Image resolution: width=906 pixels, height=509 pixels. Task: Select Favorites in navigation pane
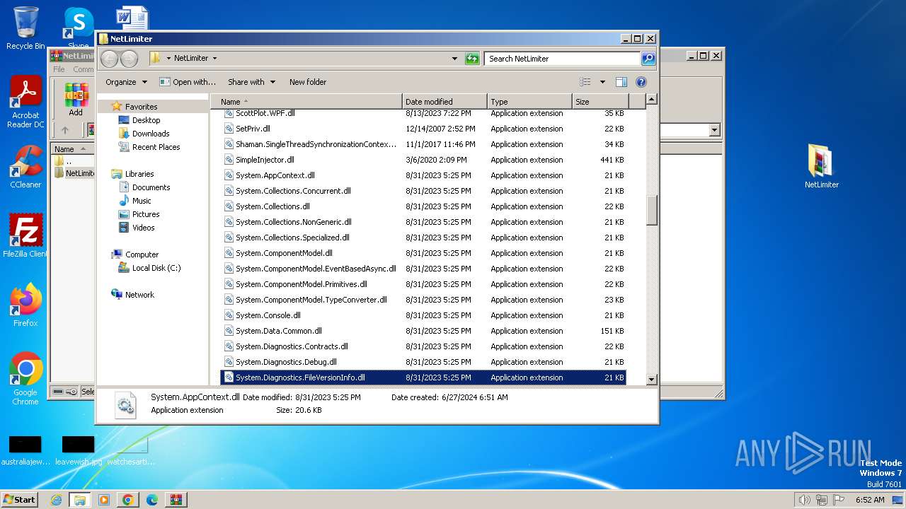coord(141,107)
